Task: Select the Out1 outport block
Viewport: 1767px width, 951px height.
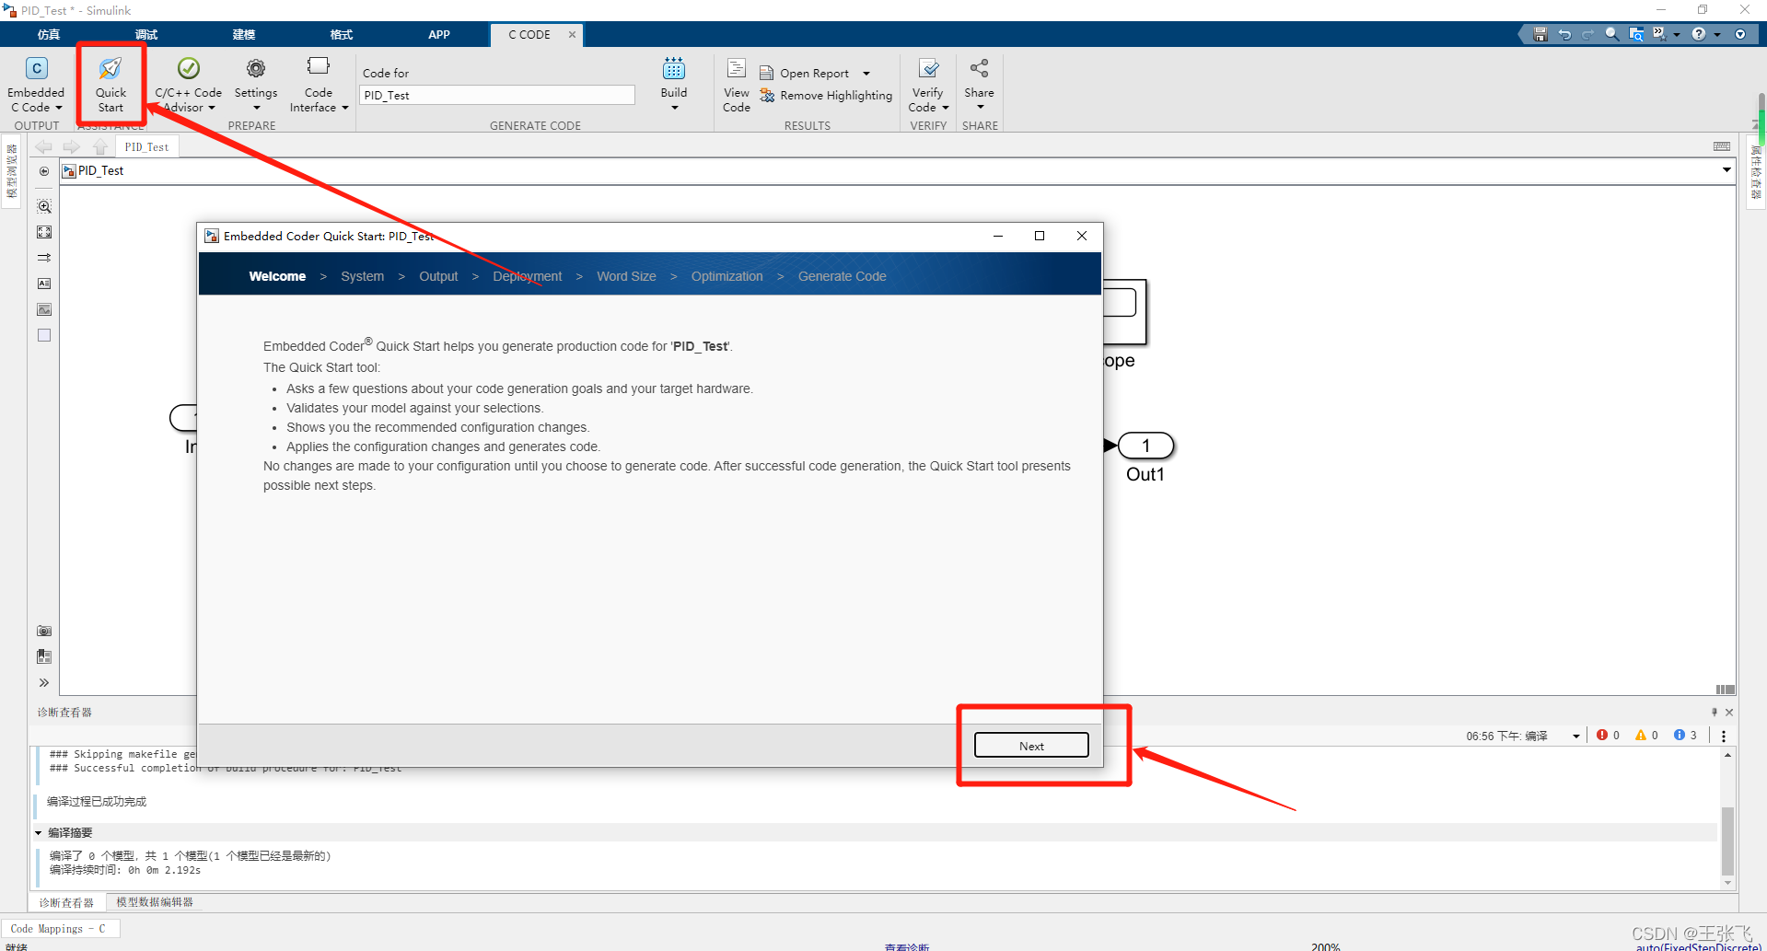Action: [x=1146, y=447]
